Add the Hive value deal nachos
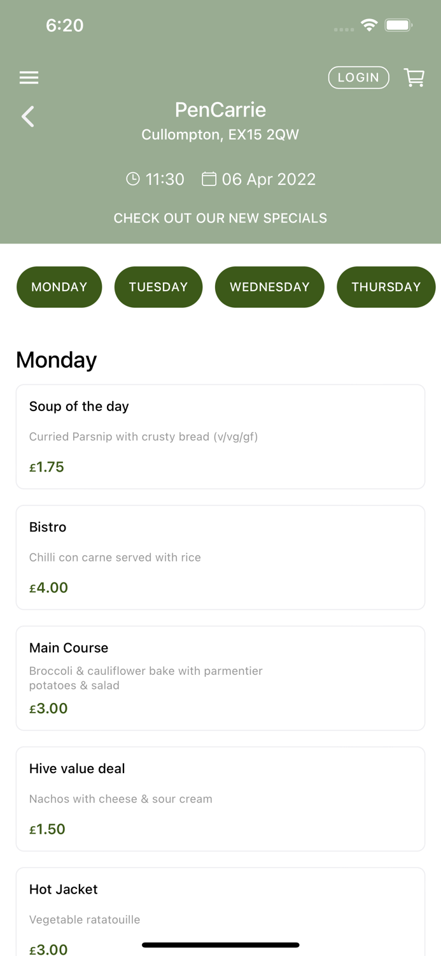This screenshot has width=441, height=956. tap(220, 799)
